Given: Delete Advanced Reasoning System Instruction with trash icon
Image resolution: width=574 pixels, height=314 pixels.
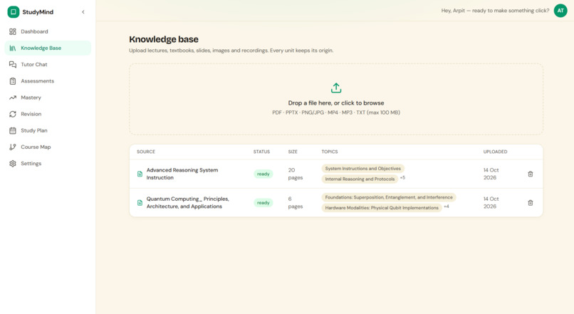Looking at the screenshot, I should click(x=530, y=174).
